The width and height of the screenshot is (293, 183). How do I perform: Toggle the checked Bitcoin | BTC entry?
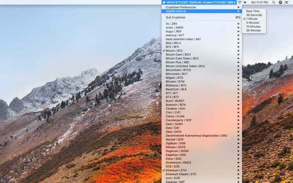click(174, 51)
